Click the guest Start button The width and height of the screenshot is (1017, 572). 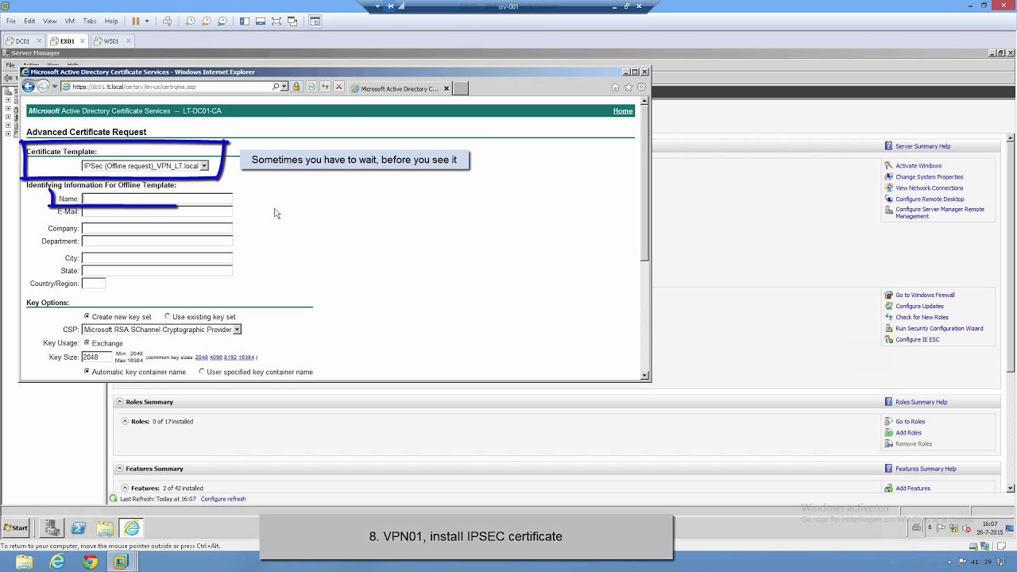(16, 528)
